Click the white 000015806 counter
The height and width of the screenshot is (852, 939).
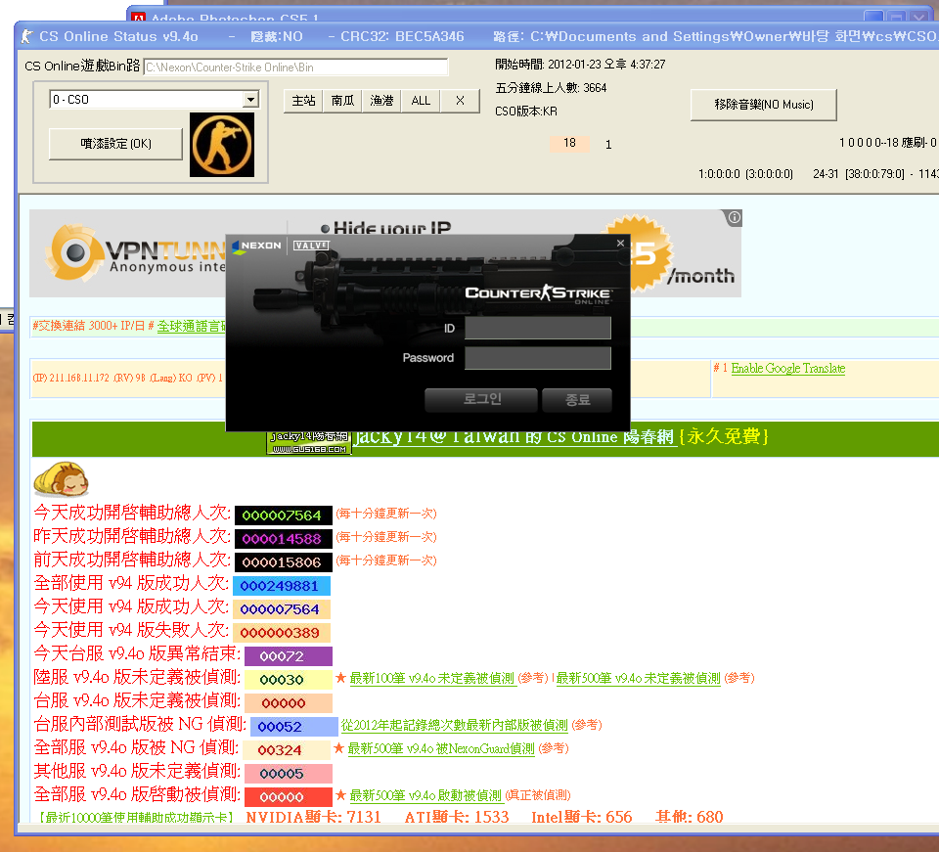coord(283,562)
